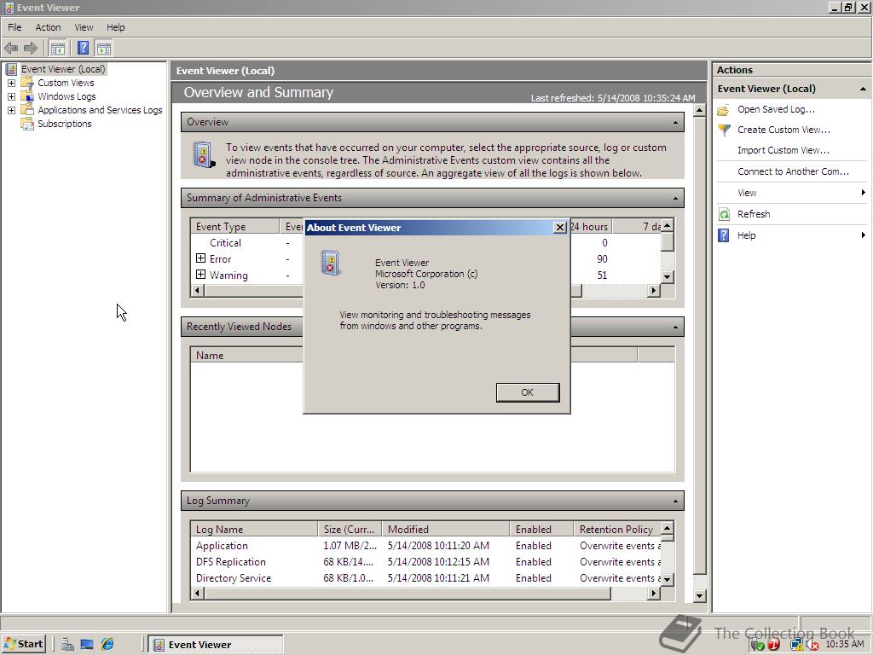Open the Start menu

24,644
